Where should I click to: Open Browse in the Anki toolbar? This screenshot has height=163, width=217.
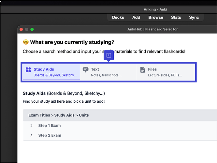coord(156,17)
